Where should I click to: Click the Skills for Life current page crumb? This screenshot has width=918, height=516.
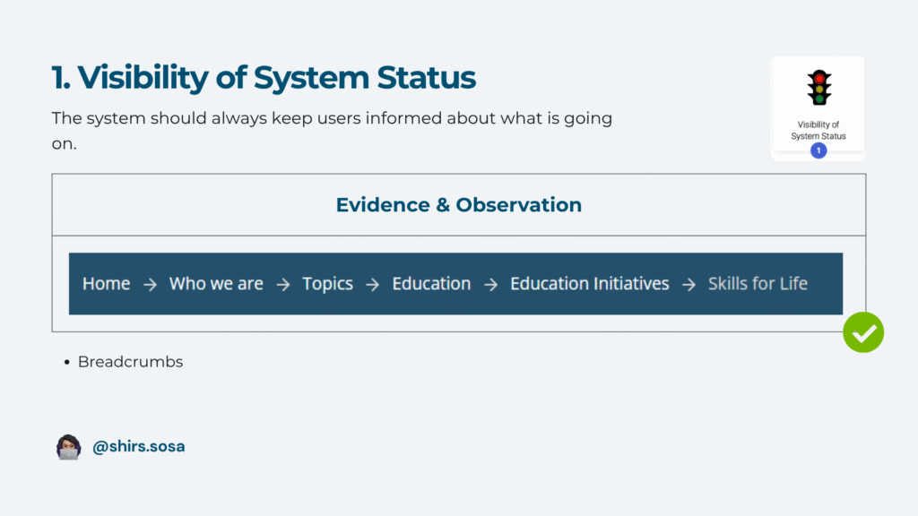(x=758, y=284)
